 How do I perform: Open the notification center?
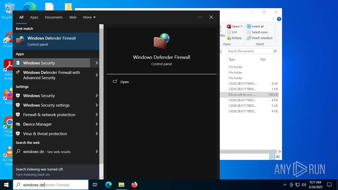329,185
